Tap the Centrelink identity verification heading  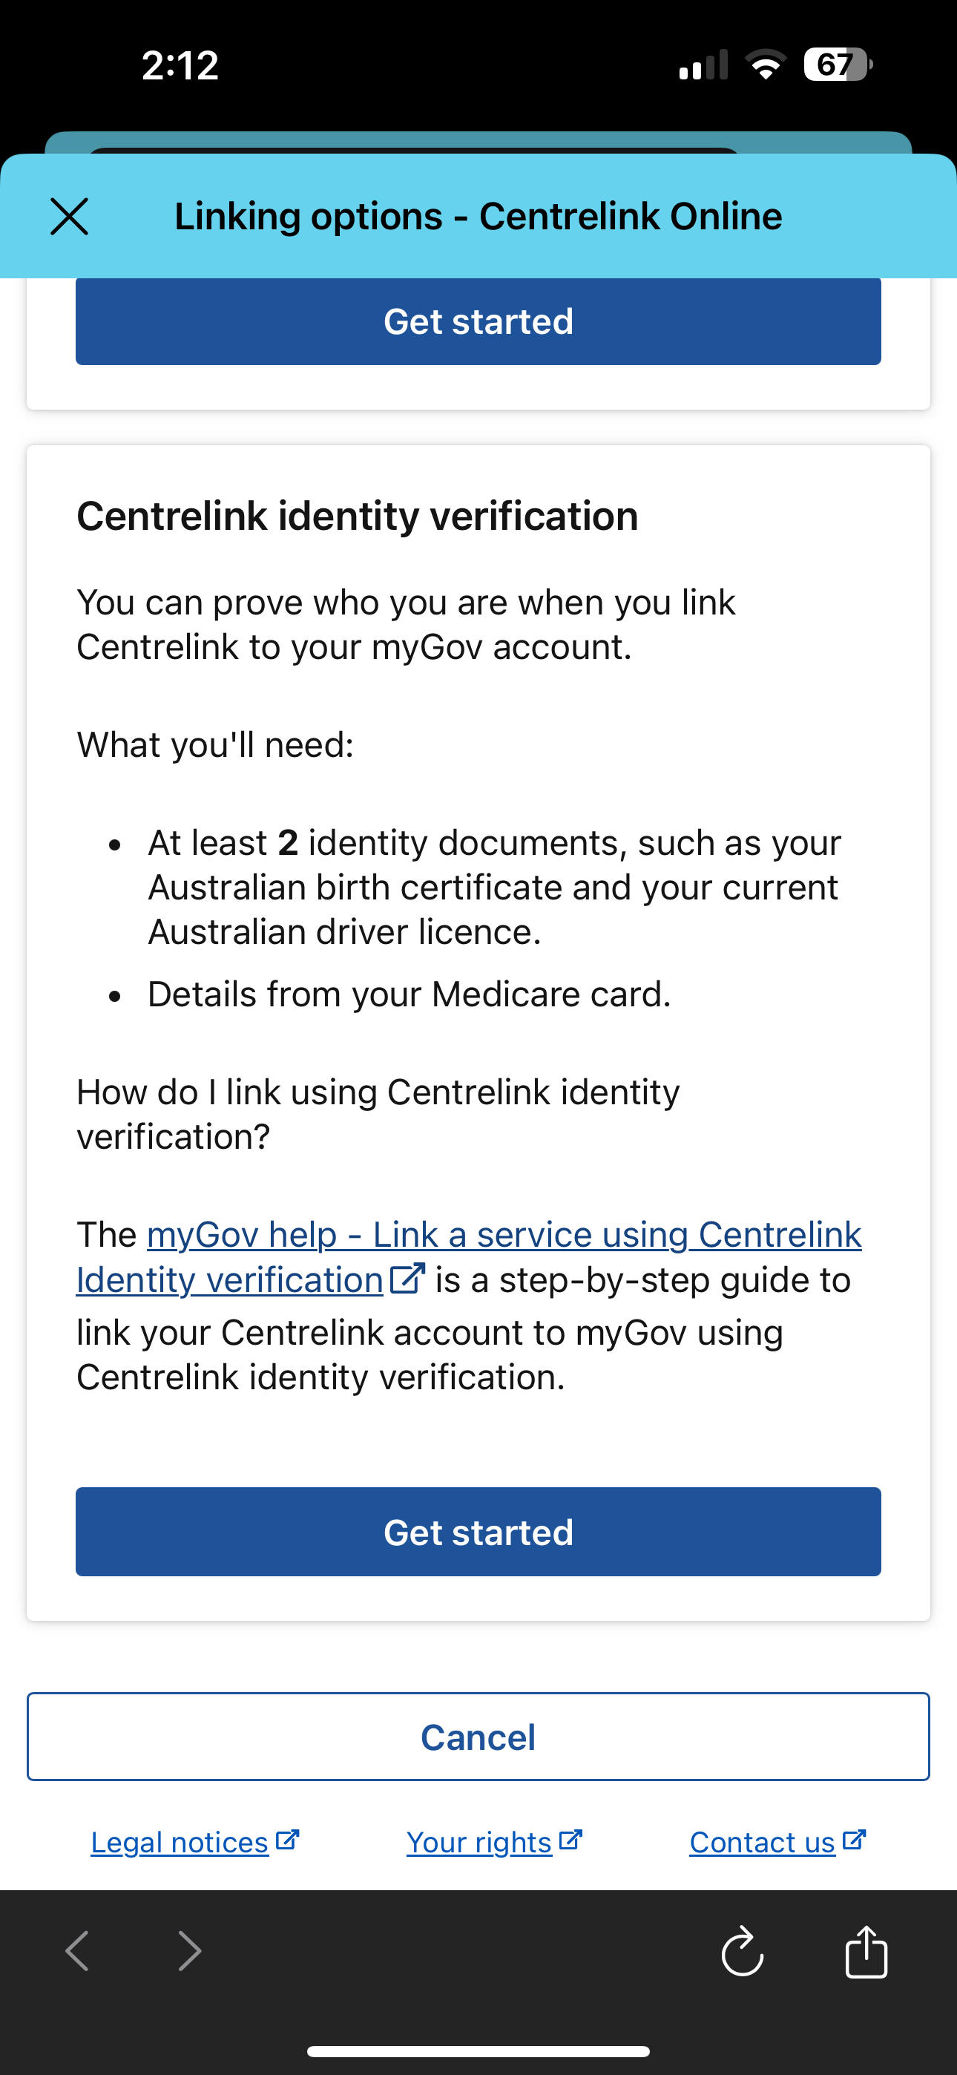pyautogui.click(x=357, y=517)
